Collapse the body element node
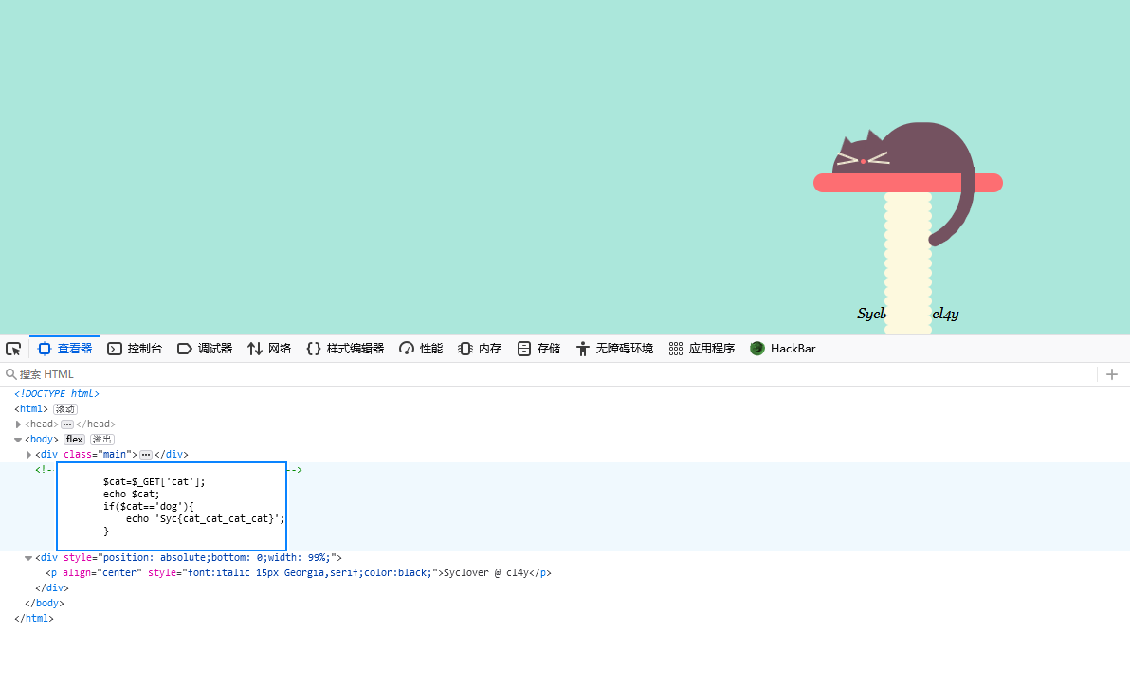This screenshot has height=686, width=1130. click(x=18, y=440)
